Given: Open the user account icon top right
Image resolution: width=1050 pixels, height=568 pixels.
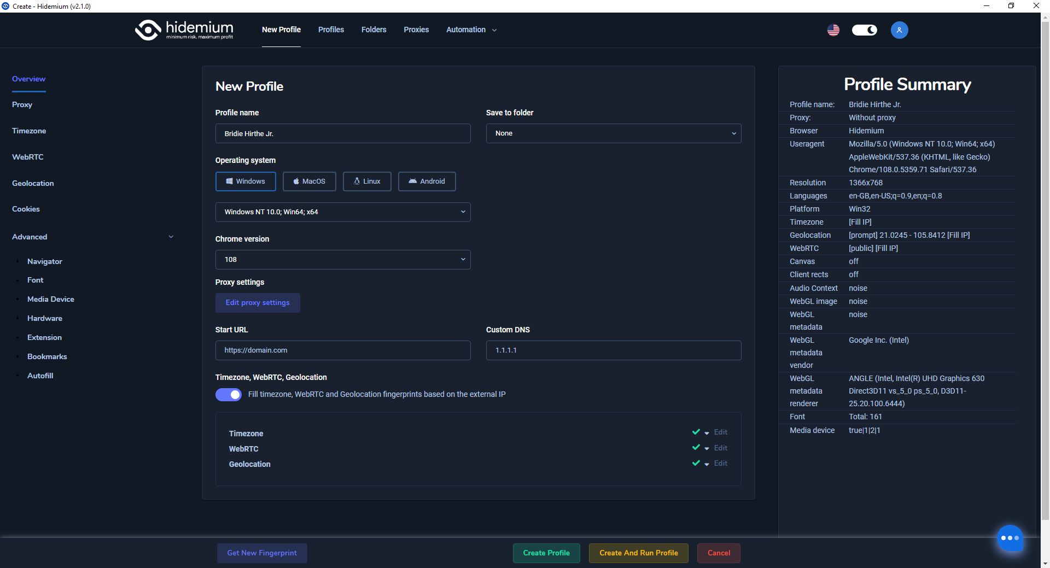Looking at the screenshot, I should point(899,30).
